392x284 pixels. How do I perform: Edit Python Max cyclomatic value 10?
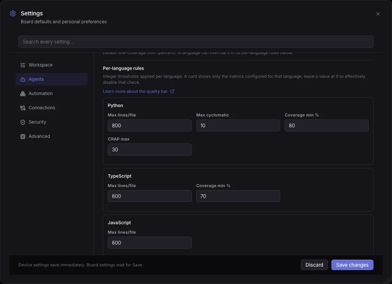pos(238,125)
